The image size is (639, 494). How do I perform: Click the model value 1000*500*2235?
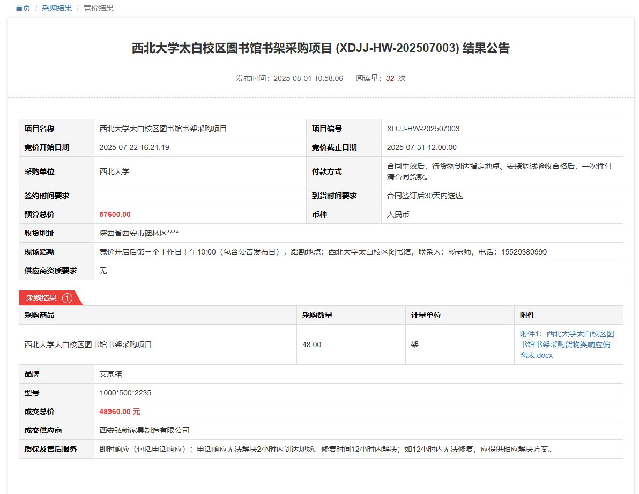coord(125,393)
